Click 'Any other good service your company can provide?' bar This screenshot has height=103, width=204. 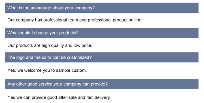tap(102, 84)
